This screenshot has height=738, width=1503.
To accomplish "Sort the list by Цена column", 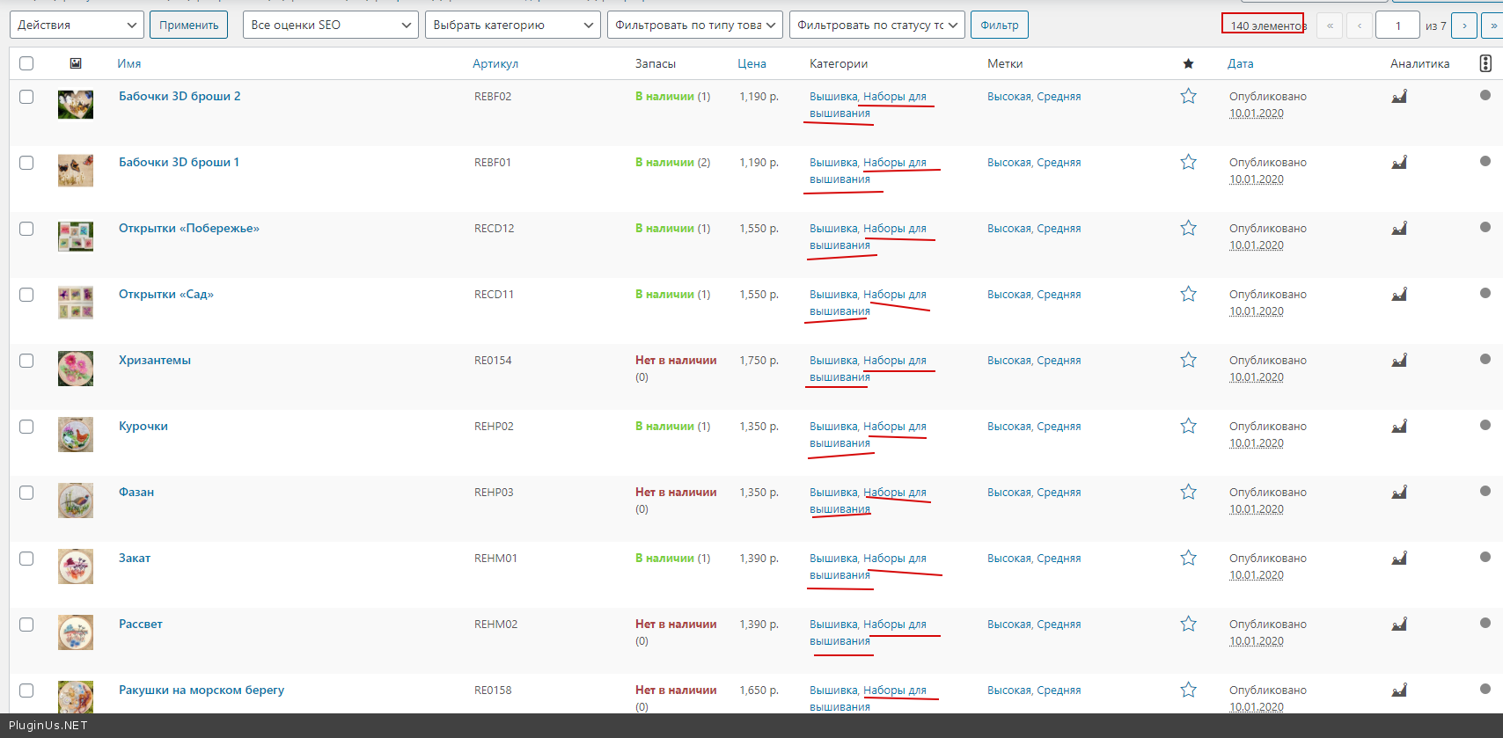I will 751,63.
